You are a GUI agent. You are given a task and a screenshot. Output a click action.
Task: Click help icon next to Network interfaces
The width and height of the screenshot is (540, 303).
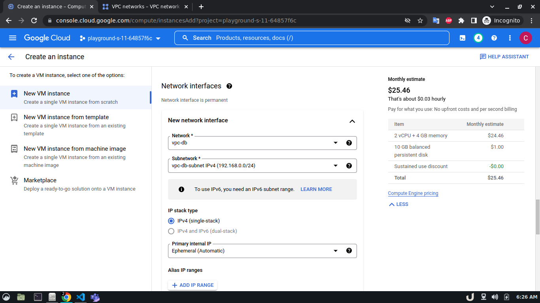[229, 86]
